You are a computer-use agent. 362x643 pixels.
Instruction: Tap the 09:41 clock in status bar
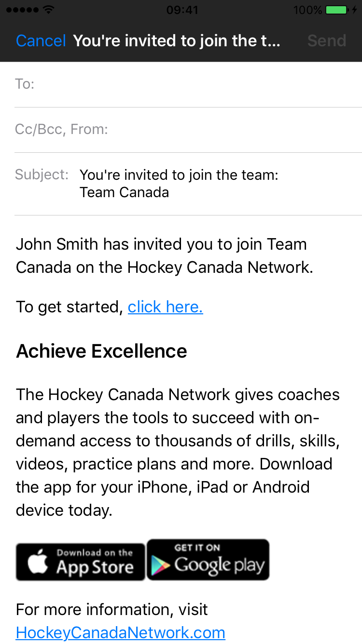coord(182,10)
